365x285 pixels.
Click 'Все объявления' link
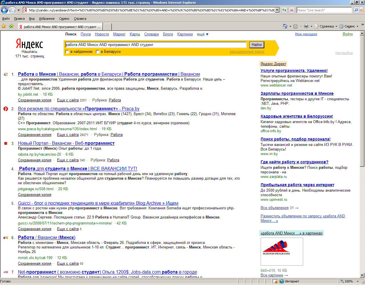point(275,208)
